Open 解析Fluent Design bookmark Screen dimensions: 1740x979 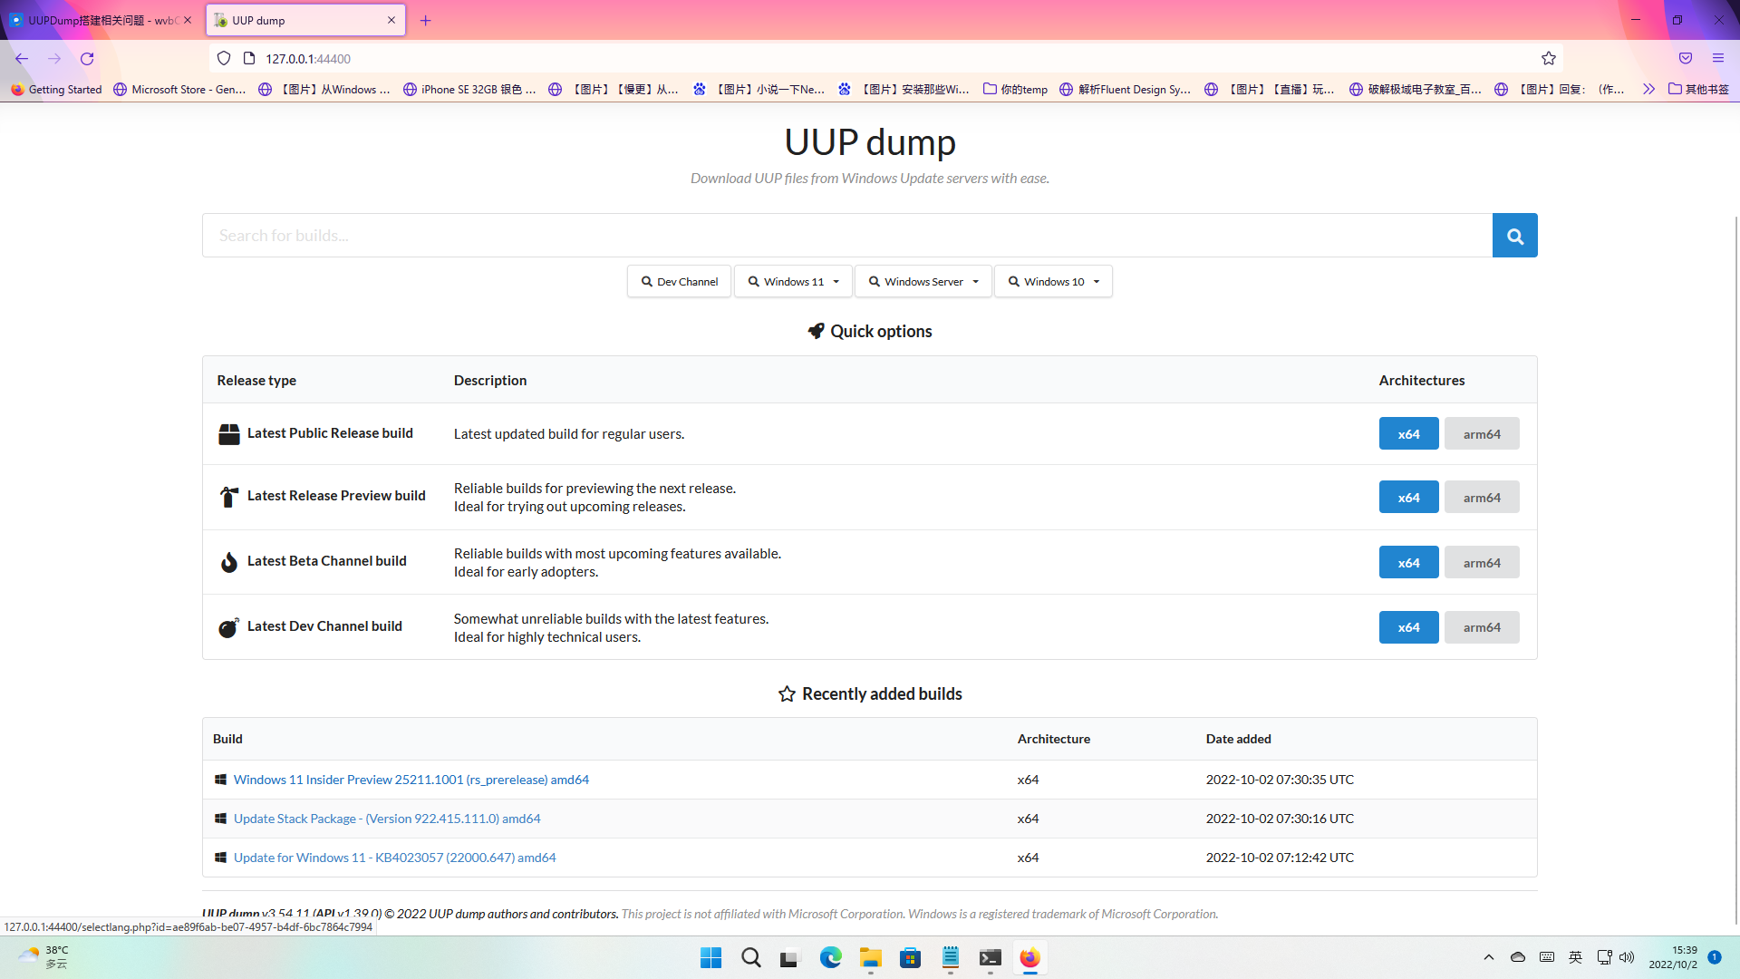tap(1125, 89)
